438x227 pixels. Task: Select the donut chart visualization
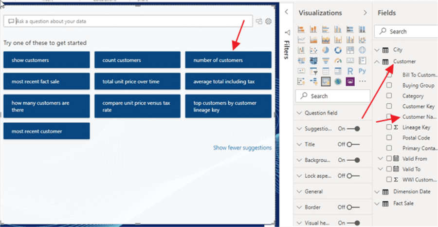point(338,50)
